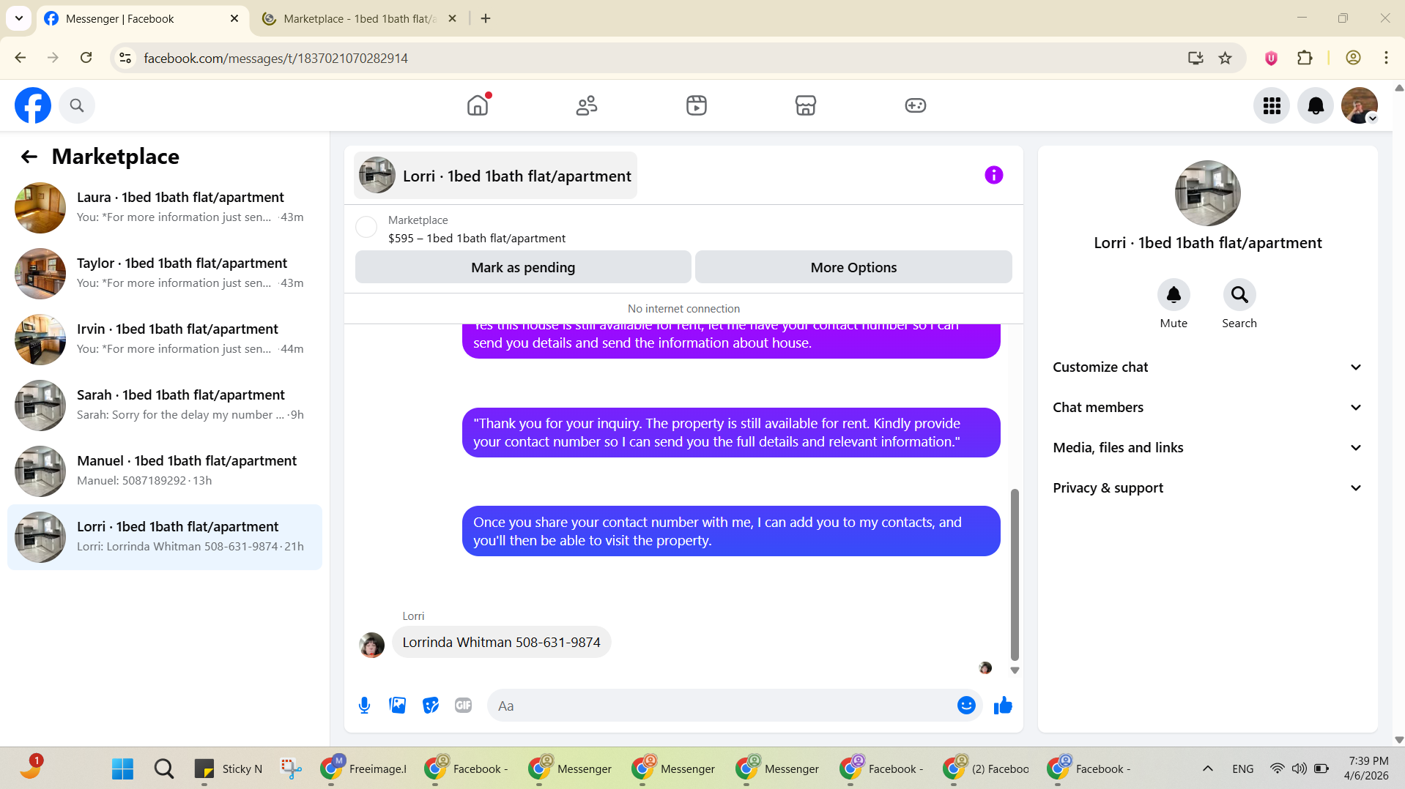Open the Friends icon
This screenshot has height=789, width=1405.
[x=587, y=105]
